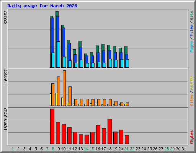Click day 6 on the x-axis
The width and height of the screenshot is (196, 153).
(x=41, y=149)
